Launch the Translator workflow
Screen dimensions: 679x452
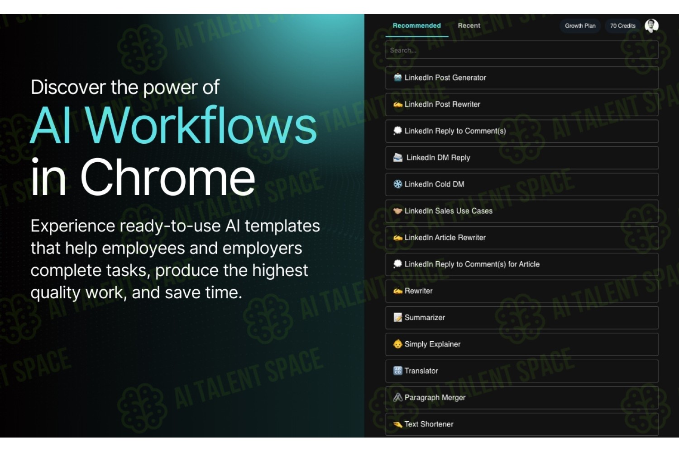522,371
